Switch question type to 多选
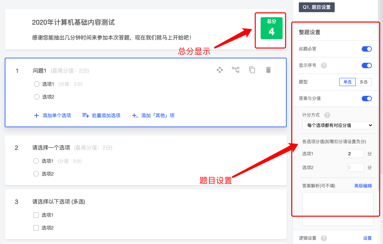 [363, 82]
